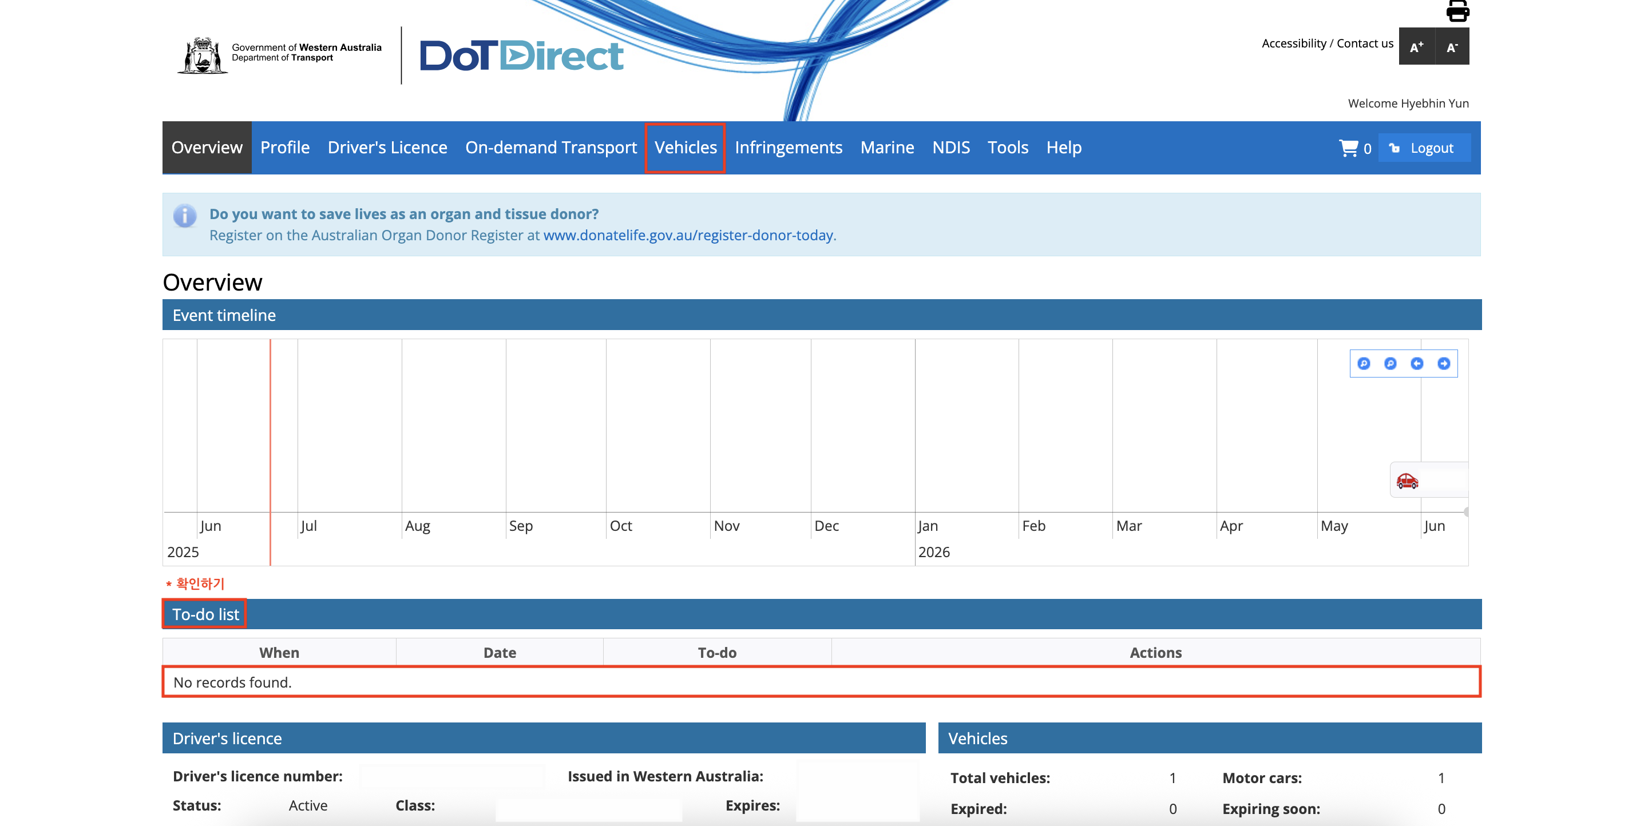Click the blue info icon in banner
The image size is (1640, 826).
pyautogui.click(x=185, y=216)
